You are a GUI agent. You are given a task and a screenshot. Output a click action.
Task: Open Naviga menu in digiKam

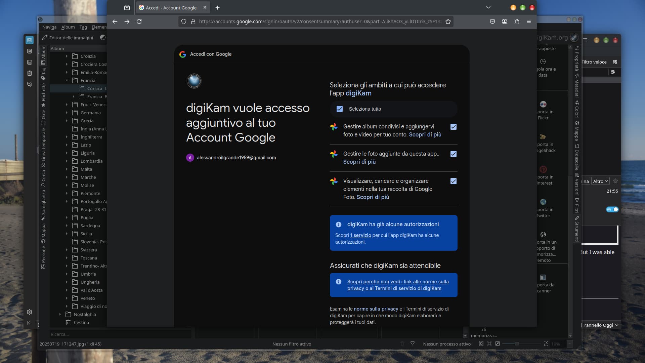(x=49, y=27)
